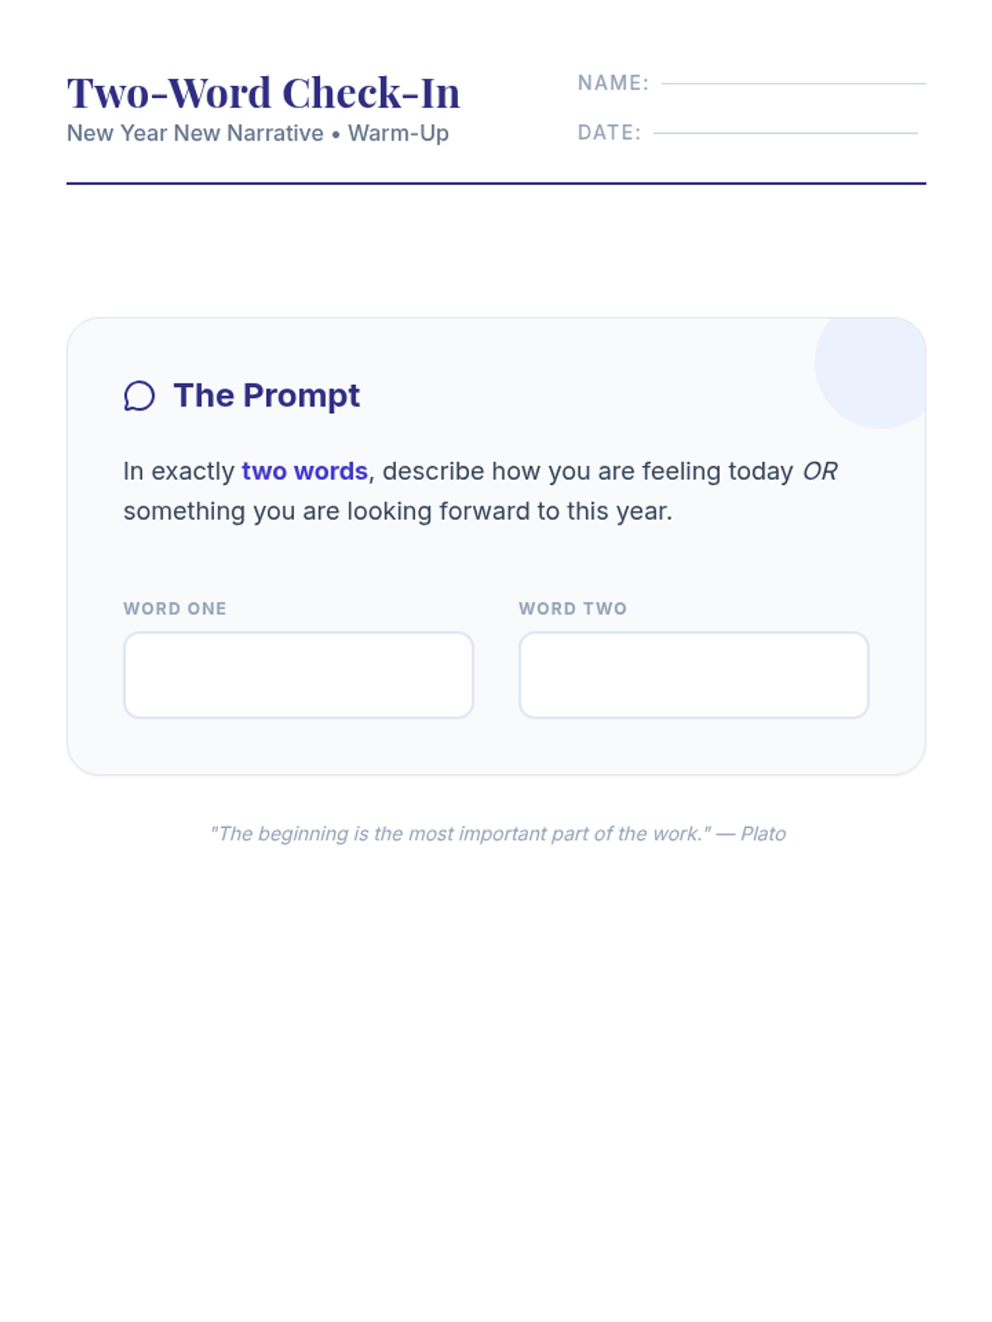This screenshot has width=992, height=1322.
Task: Click the speech bubble icon beside The Prompt
Action: click(x=139, y=396)
